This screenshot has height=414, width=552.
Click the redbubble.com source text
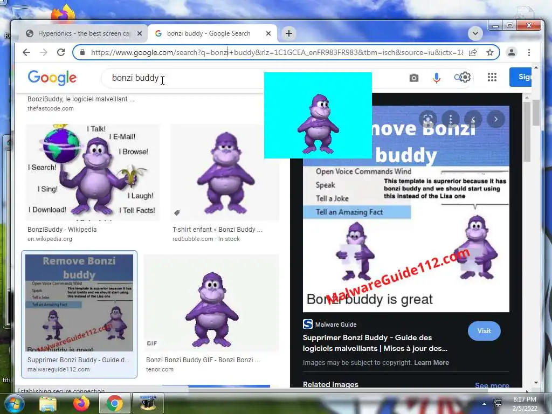pos(192,239)
